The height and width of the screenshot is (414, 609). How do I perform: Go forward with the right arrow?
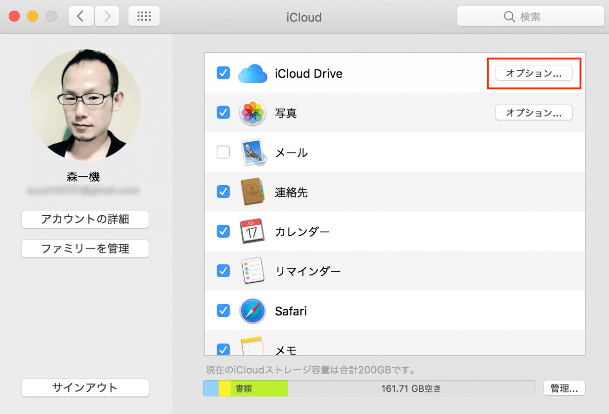[x=107, y=17]
